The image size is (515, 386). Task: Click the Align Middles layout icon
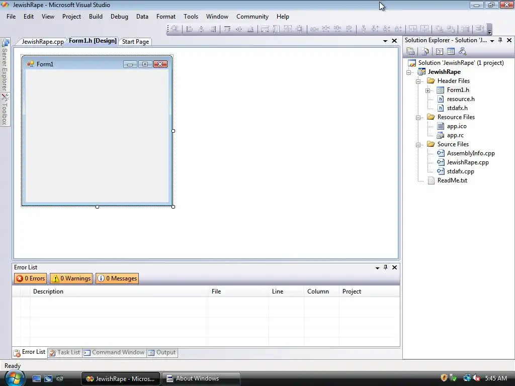[x=239, y=29]
